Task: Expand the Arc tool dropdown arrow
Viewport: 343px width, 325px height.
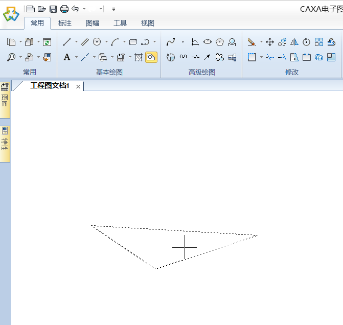Action: point(124,41)
